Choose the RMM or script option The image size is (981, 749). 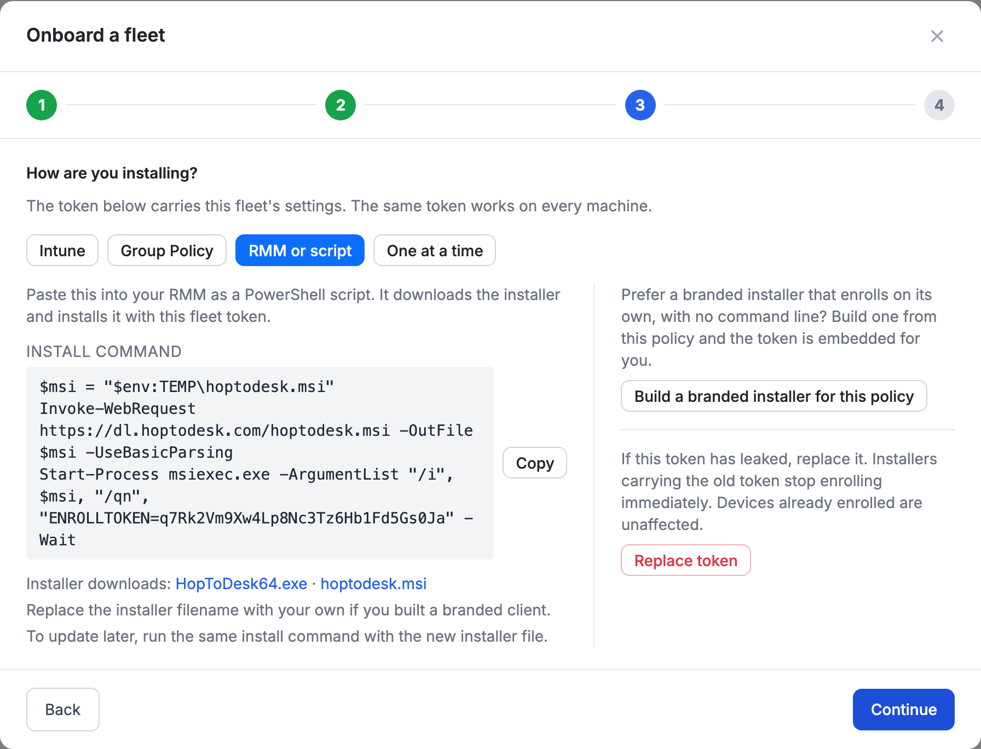pyautogui.click(x=300, y=250)
